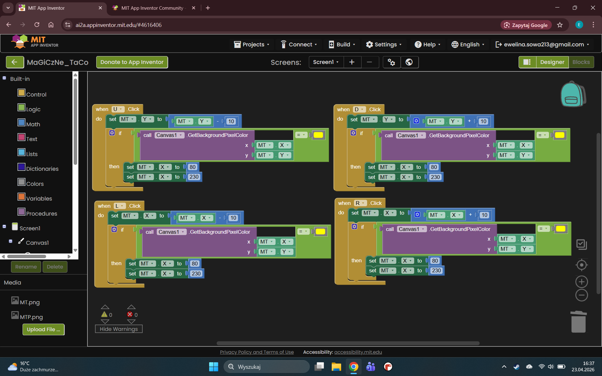The image size is (602, 376).
Task: Center workspace with the crosshair icon
Action: (x=581, y=265)
